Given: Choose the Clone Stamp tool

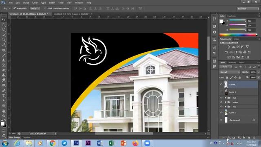Looking at the screenshot, I should (x=4, y=60).
